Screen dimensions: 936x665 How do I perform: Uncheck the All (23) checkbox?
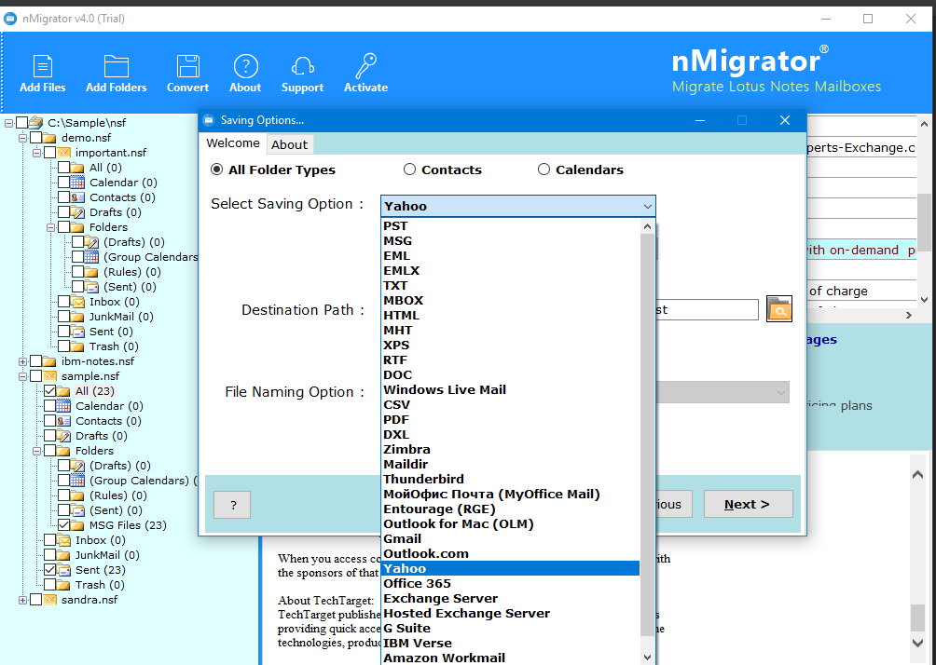point(50,391)
